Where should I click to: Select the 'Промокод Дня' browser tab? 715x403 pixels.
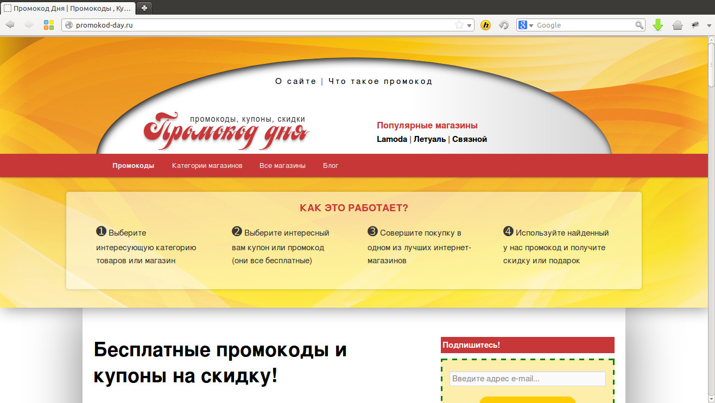coord(67,8)
